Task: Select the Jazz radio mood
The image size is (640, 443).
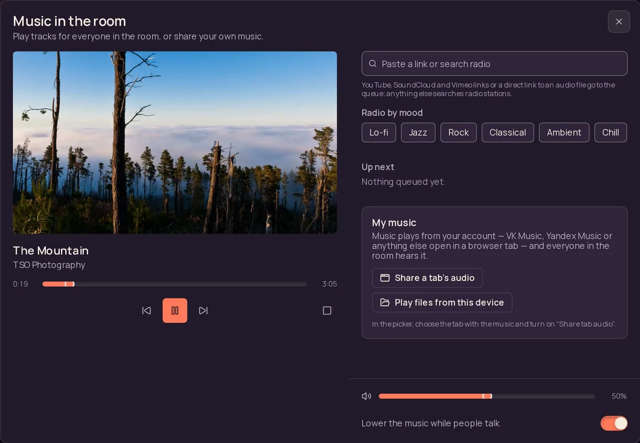Action: 418,133
